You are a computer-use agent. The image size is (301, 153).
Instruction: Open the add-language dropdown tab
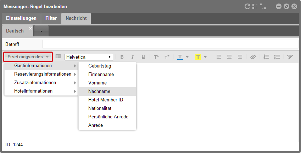click(x=41, y=31)
